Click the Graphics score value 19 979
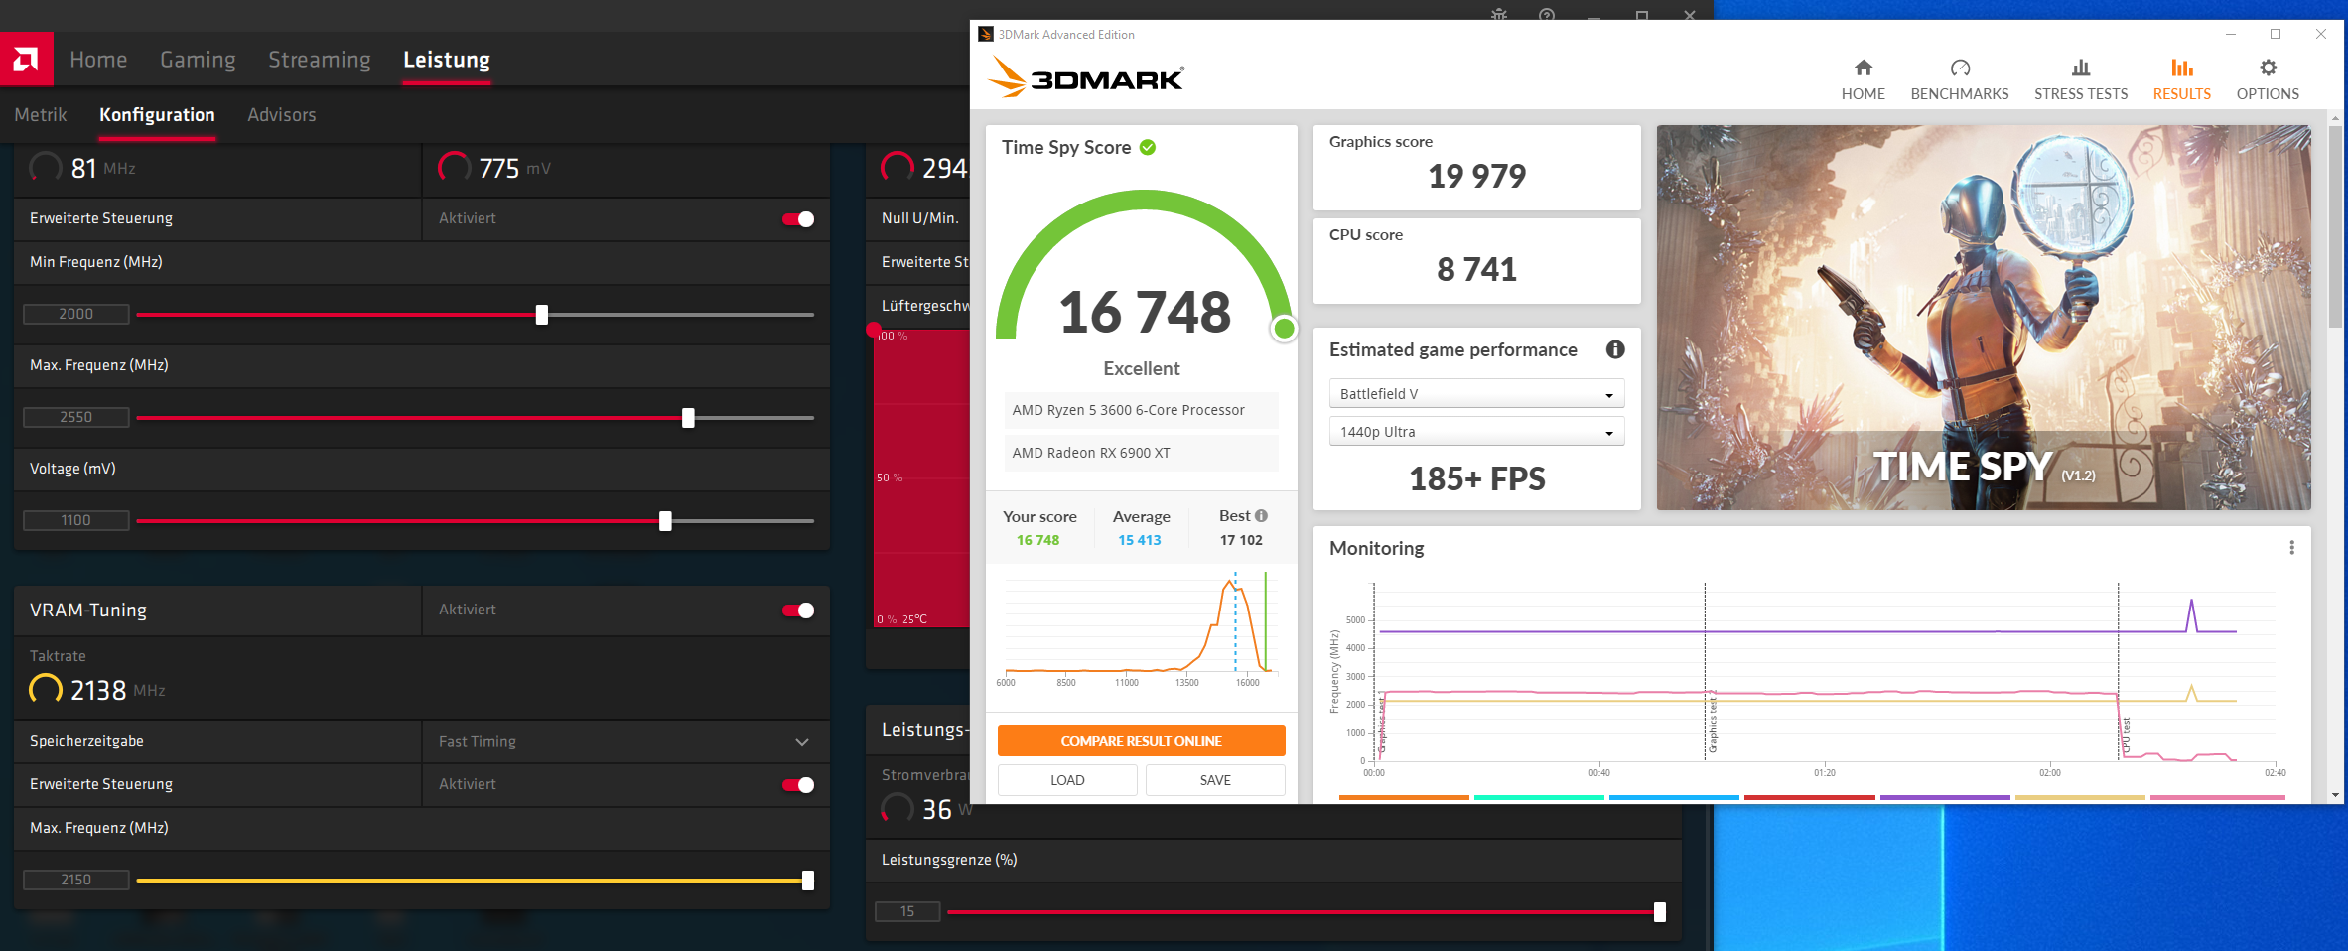The height and width of the screenshot is (951, 2348). (x=1476, y=177)
